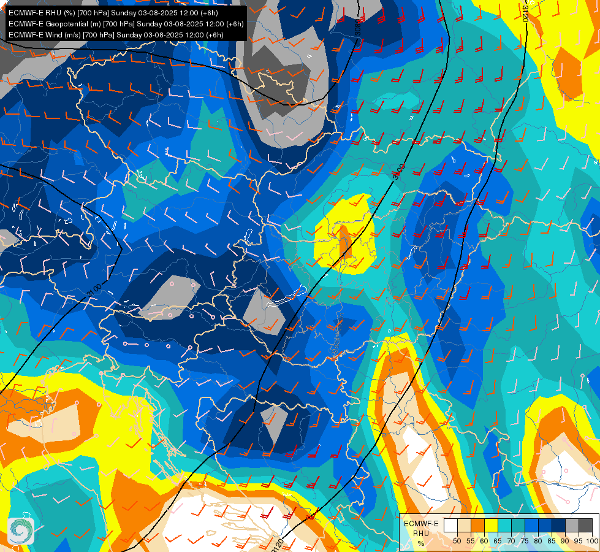
Task: Click the legend value 100
Action: point(593,541)
